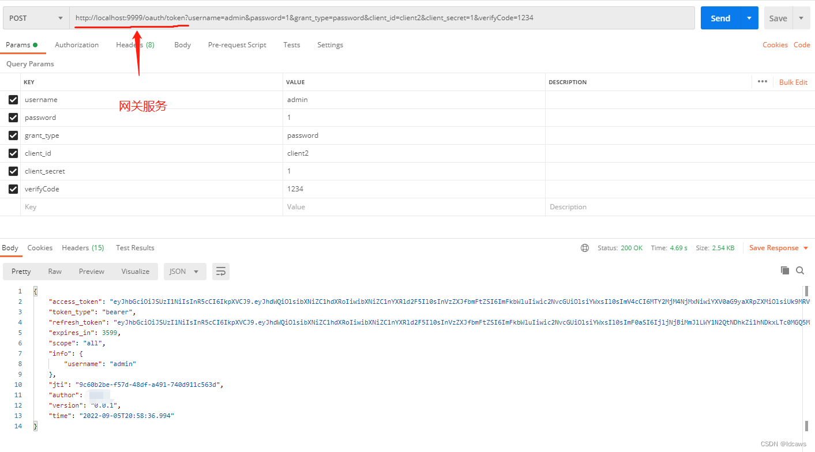
Task: Click the search response icon
Action: click(800, 270)
